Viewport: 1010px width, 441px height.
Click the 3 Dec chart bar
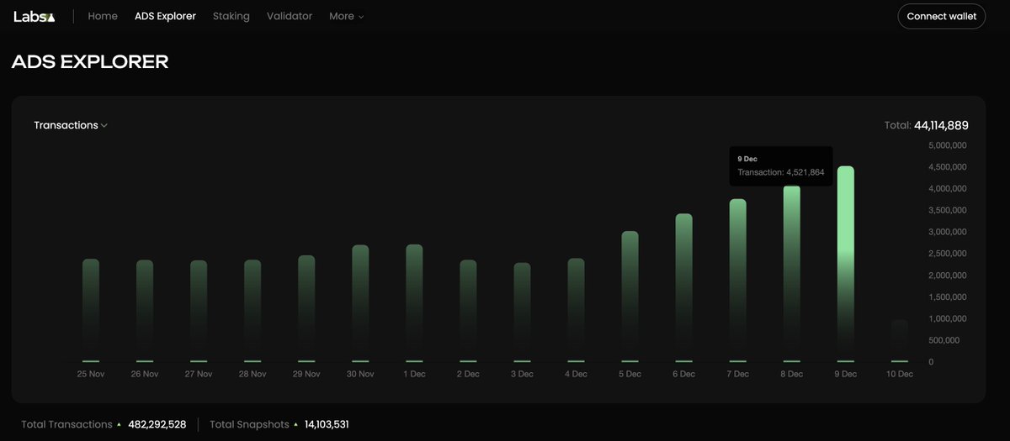(x=522, y=312)
